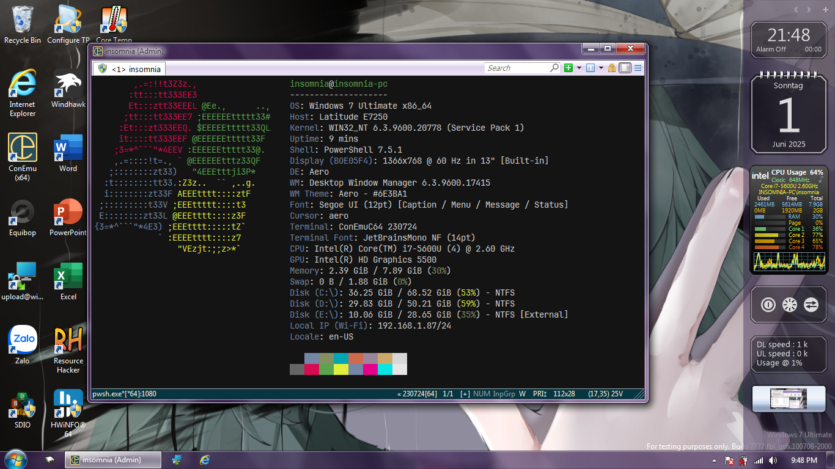Click the ConEmu system menu hamburger icon
This screenshot has height=469, width=835.
[638, 68]
